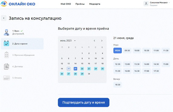Pick the 16:30 time slot
Screen dimensions: 173x112
(137, 71)
